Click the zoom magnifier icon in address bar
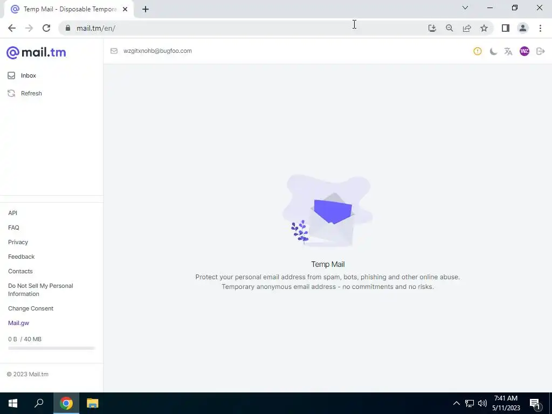This screenshot has height=414, width=552. tap(449, 28)
